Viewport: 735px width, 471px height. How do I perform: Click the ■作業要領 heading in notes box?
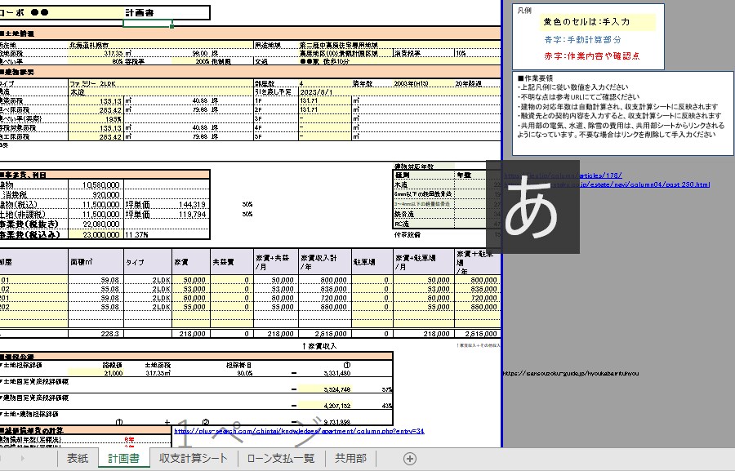pyautogui.click(x=535, y=78)
